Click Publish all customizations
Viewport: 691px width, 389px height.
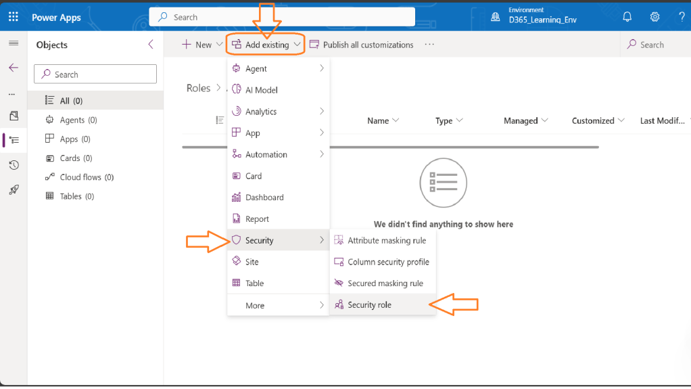361,45
